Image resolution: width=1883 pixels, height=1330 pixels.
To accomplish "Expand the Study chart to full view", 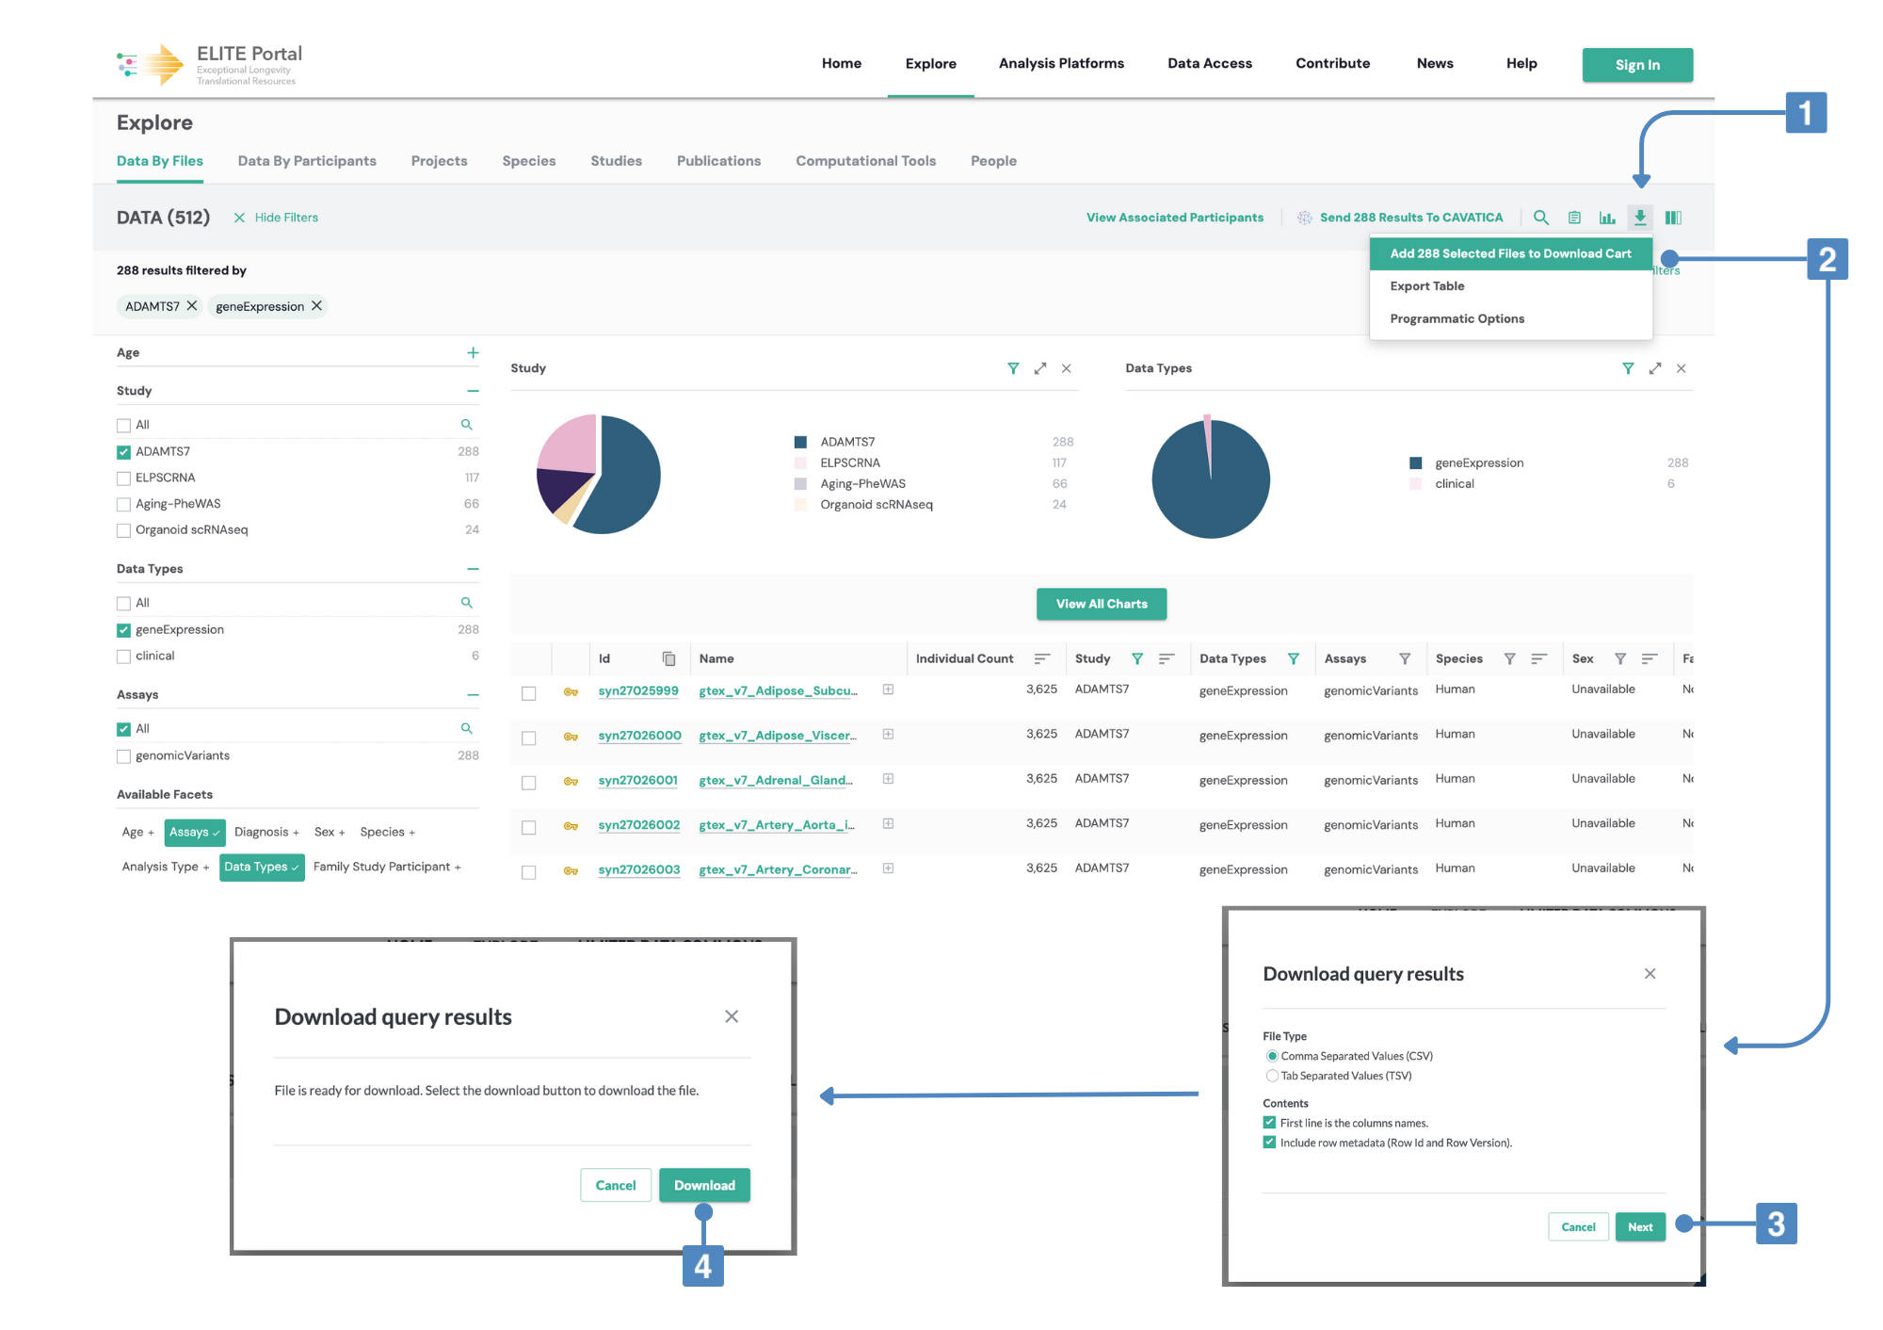I will pyautogui.click(x=1040, y=368).
